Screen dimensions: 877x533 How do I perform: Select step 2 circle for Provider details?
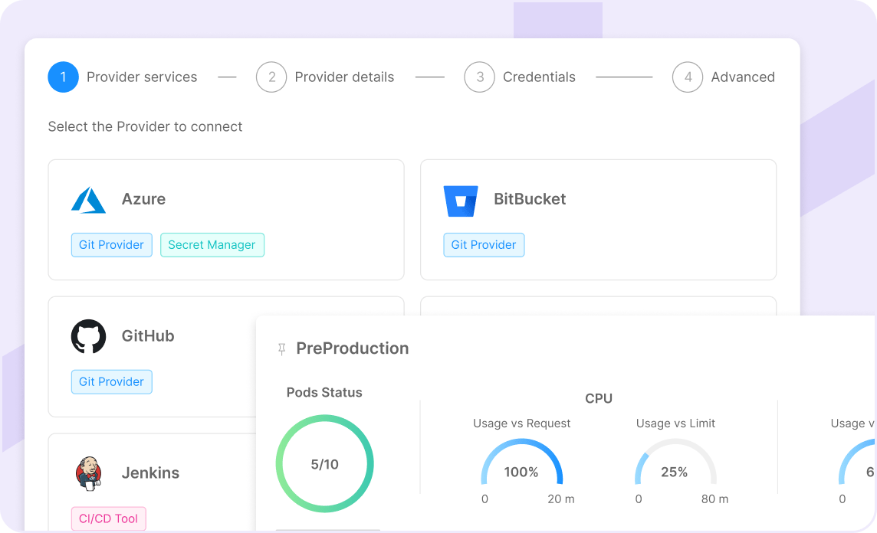click(271, 77)
